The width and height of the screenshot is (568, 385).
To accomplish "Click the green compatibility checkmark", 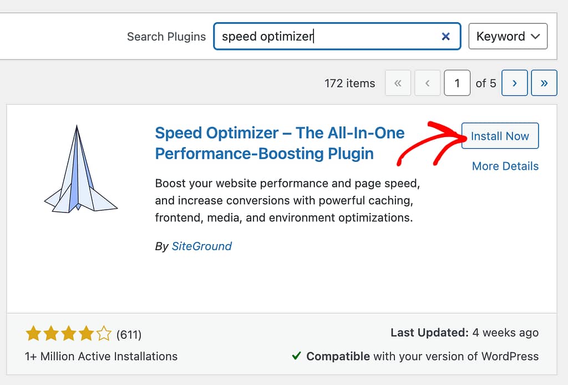I will (x=296, y=356).
